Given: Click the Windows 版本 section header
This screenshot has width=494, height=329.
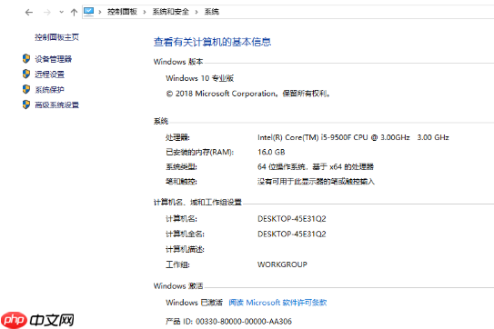Looking at the screenshot, I should 178,62.
